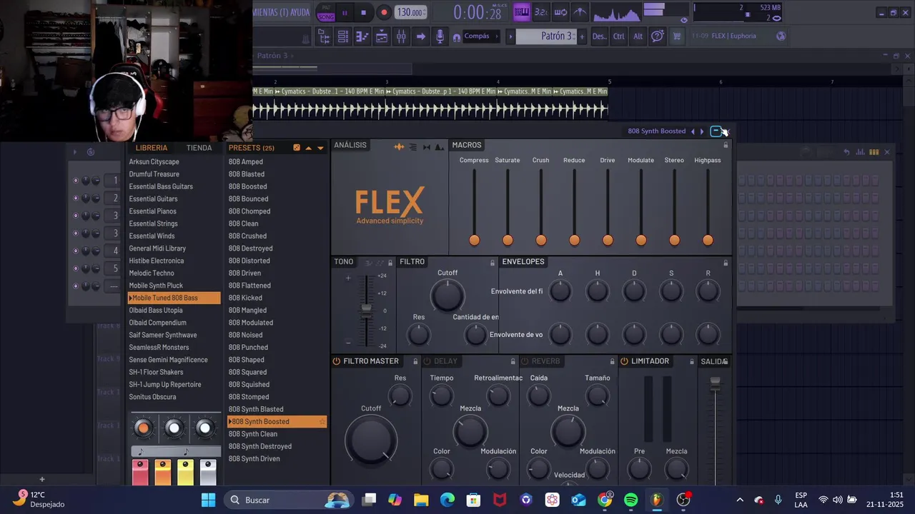Click the random preset dice icon
915x514 pixels.
coord(297,148)
